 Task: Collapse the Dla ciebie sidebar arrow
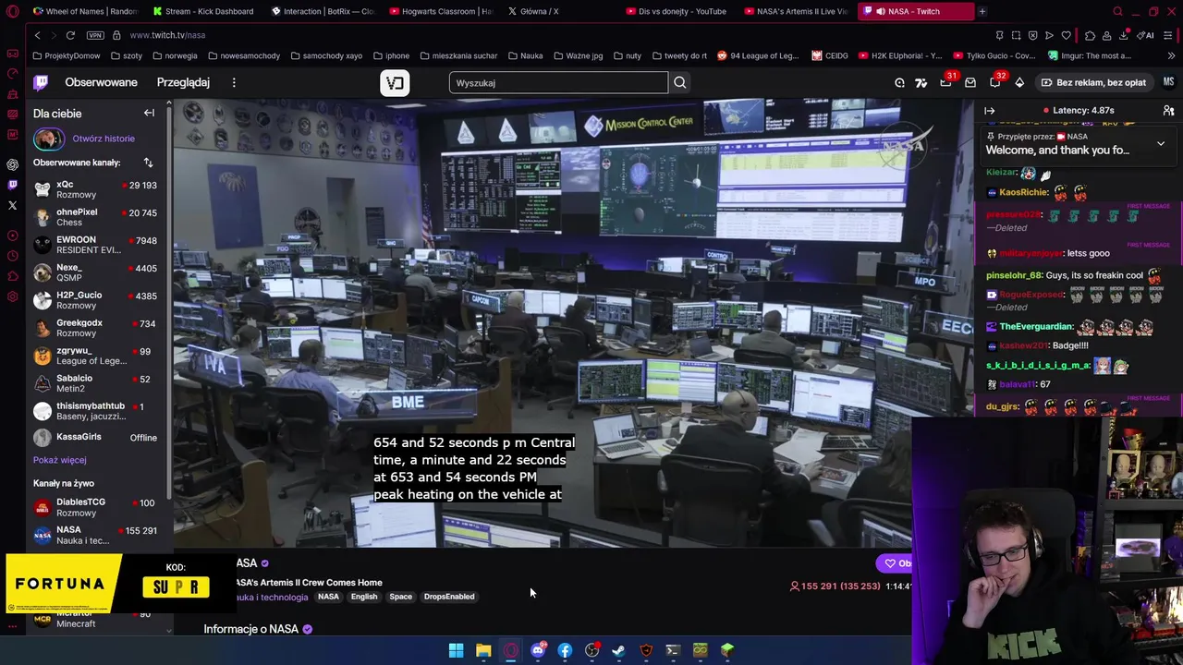pyautogui.click(x=149, y=113)
